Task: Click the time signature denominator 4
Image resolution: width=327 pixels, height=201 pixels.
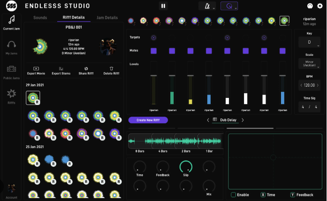Action: [x=316, y=107]
